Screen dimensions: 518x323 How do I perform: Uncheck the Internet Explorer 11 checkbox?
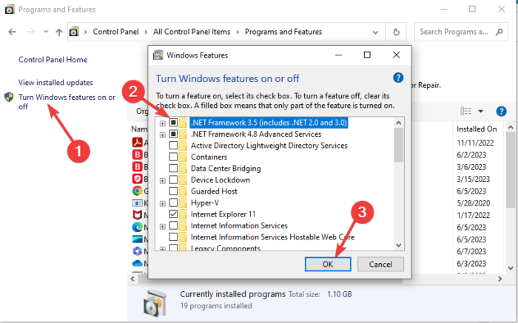174,214
